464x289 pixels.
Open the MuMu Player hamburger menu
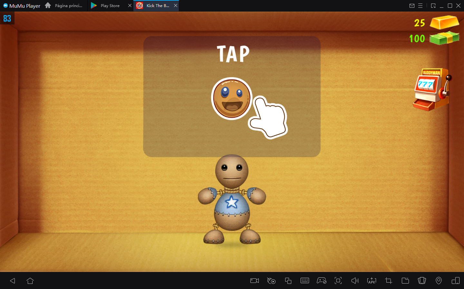point(420,6)
